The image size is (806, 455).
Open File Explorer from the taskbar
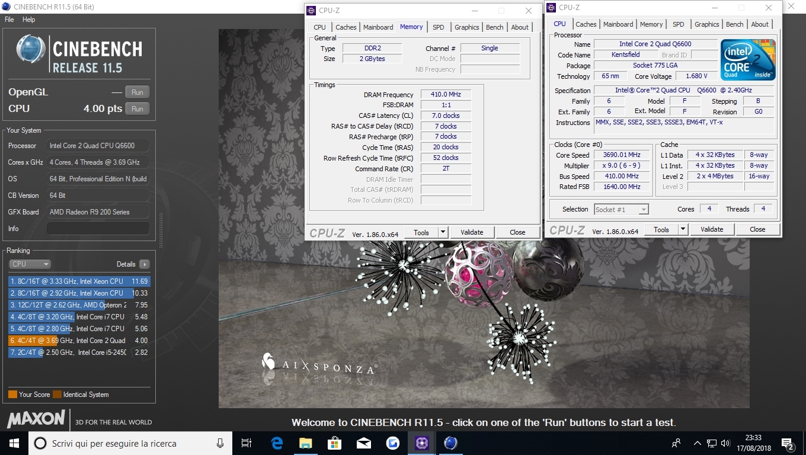coord(305,443)
